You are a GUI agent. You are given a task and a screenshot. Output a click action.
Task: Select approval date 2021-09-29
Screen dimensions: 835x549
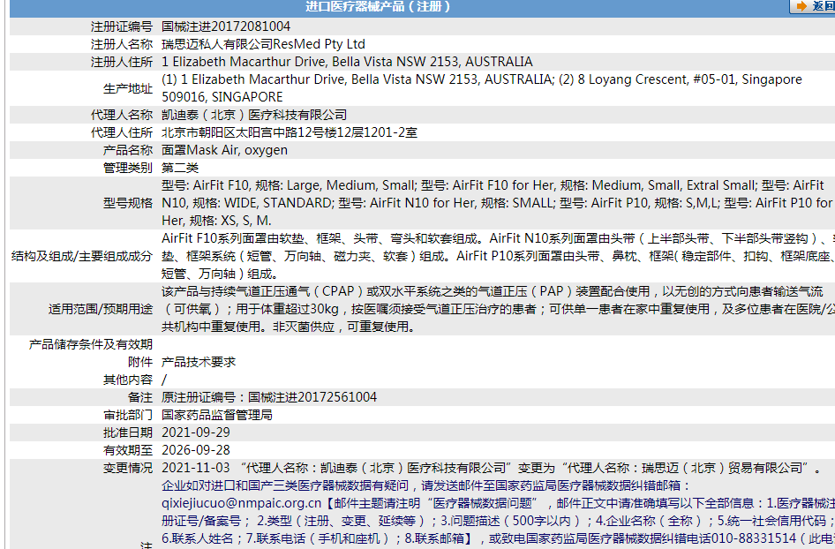point(196,432)
